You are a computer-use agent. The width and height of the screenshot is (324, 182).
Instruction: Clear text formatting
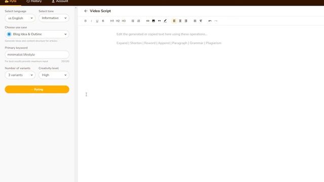click(x=201, y=21)
